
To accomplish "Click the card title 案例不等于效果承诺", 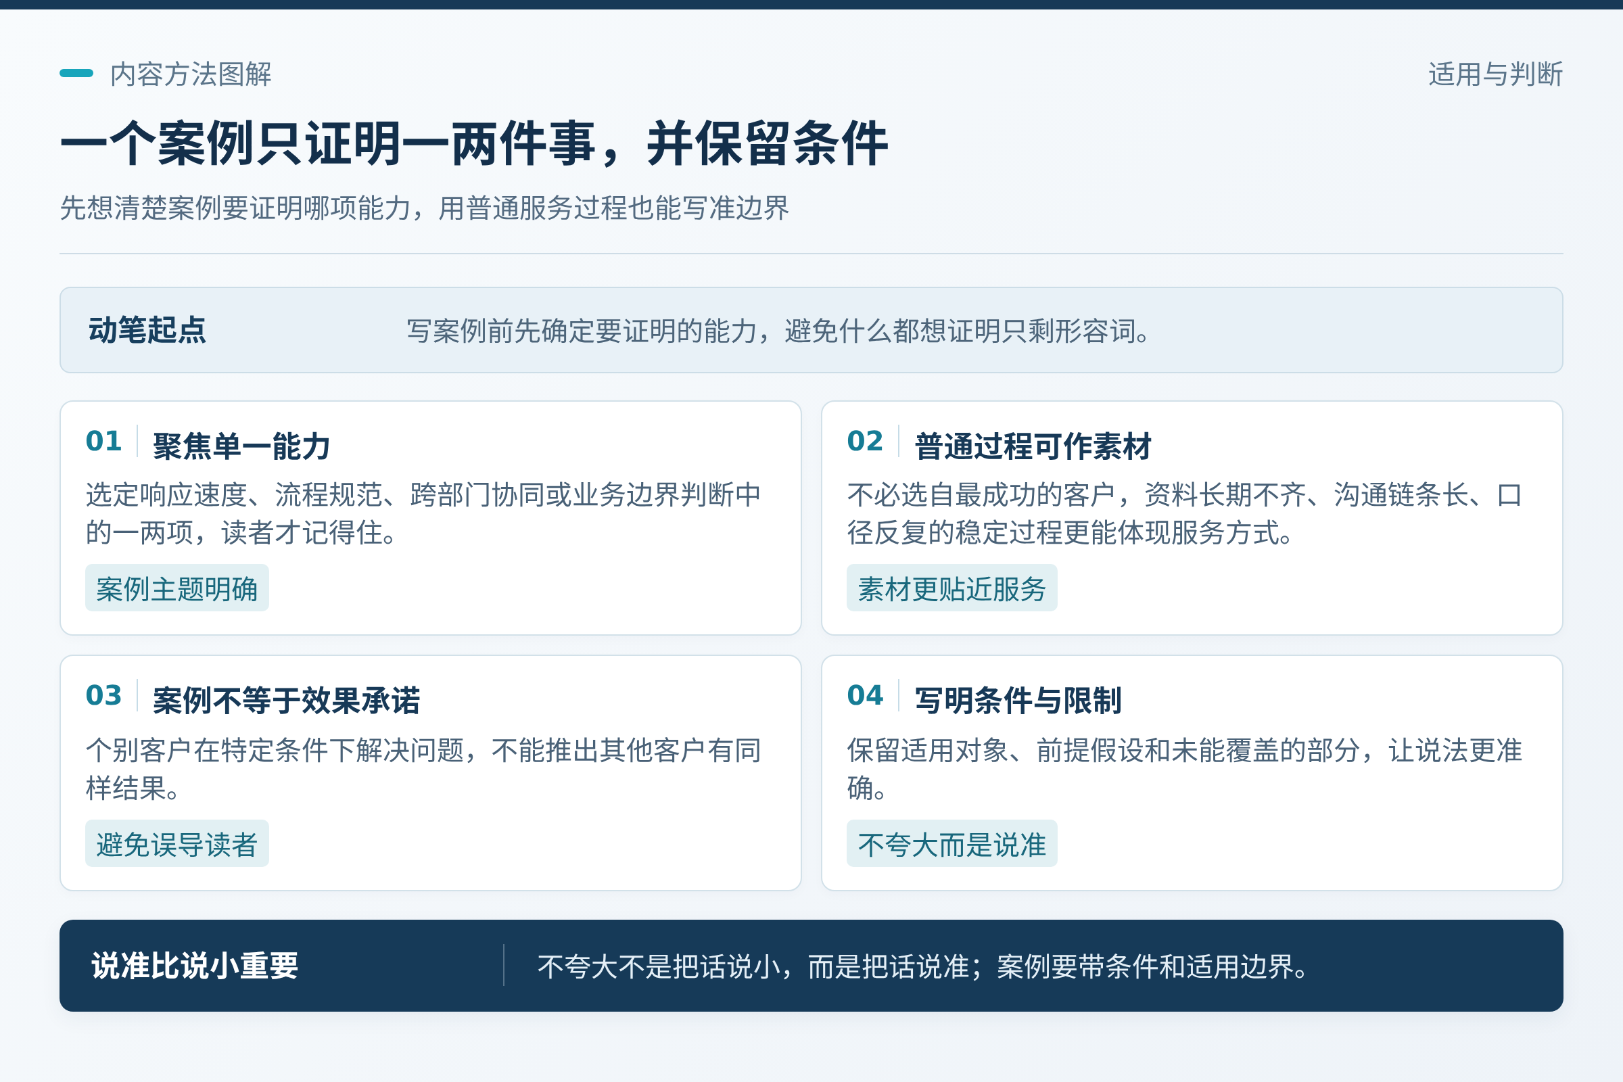I will point(286,701).
